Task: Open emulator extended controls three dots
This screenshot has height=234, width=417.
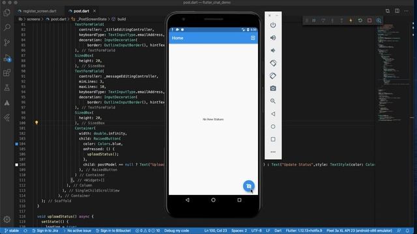Action: (x=273, y=152)
